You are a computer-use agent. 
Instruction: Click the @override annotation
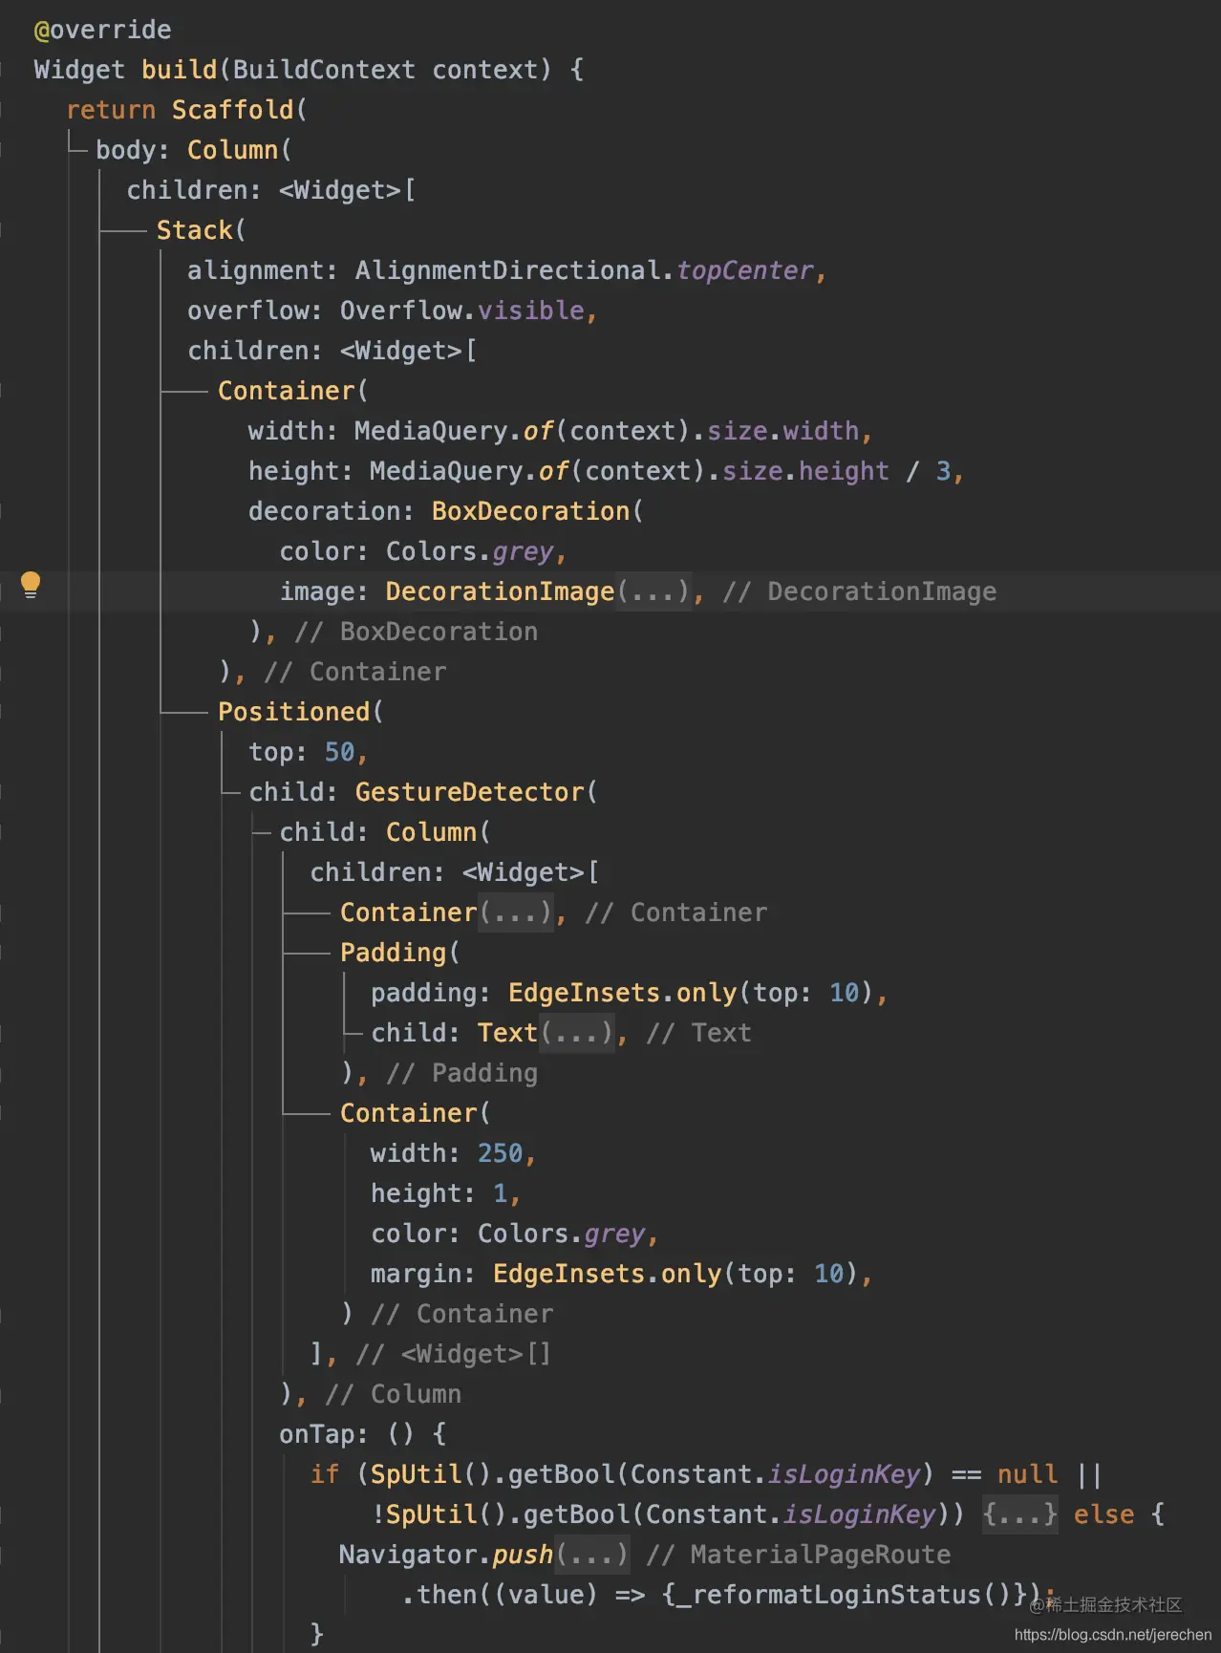(103, 30)
